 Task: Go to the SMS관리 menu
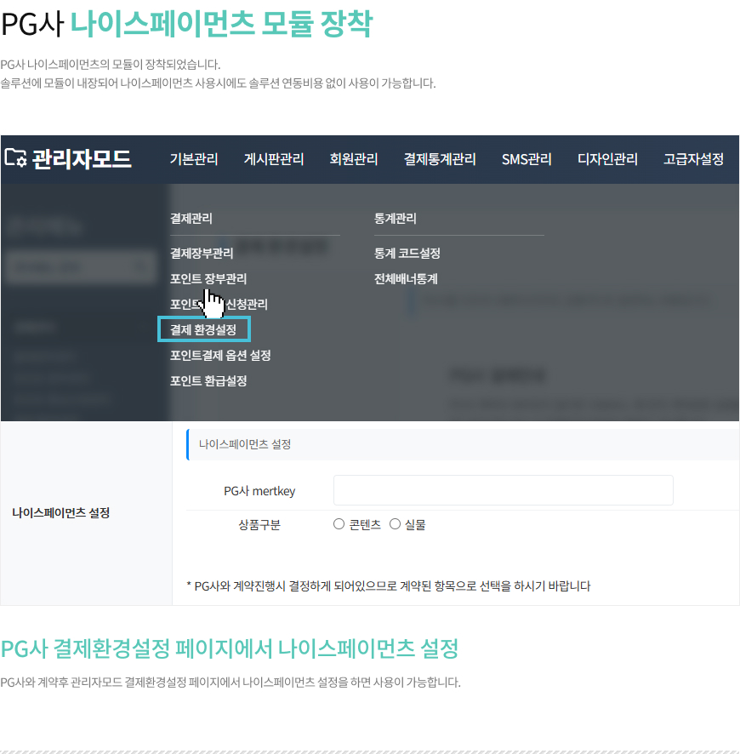[x=527, y=159]
